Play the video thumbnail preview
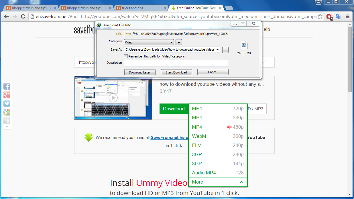This screenshot has width=354, height=199. tap(113, 98)
